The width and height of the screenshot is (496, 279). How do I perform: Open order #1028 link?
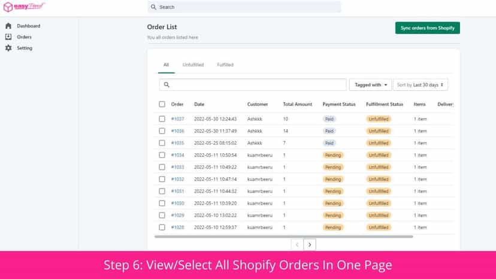(177, 227)
